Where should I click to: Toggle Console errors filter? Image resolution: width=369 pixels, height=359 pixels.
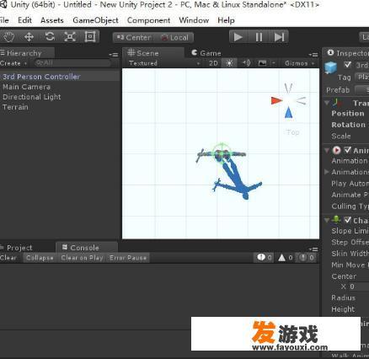(307, 258)
